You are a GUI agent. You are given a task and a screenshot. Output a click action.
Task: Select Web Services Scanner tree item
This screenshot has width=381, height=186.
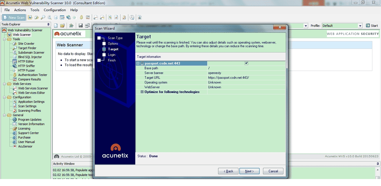(x=33, y=88)
